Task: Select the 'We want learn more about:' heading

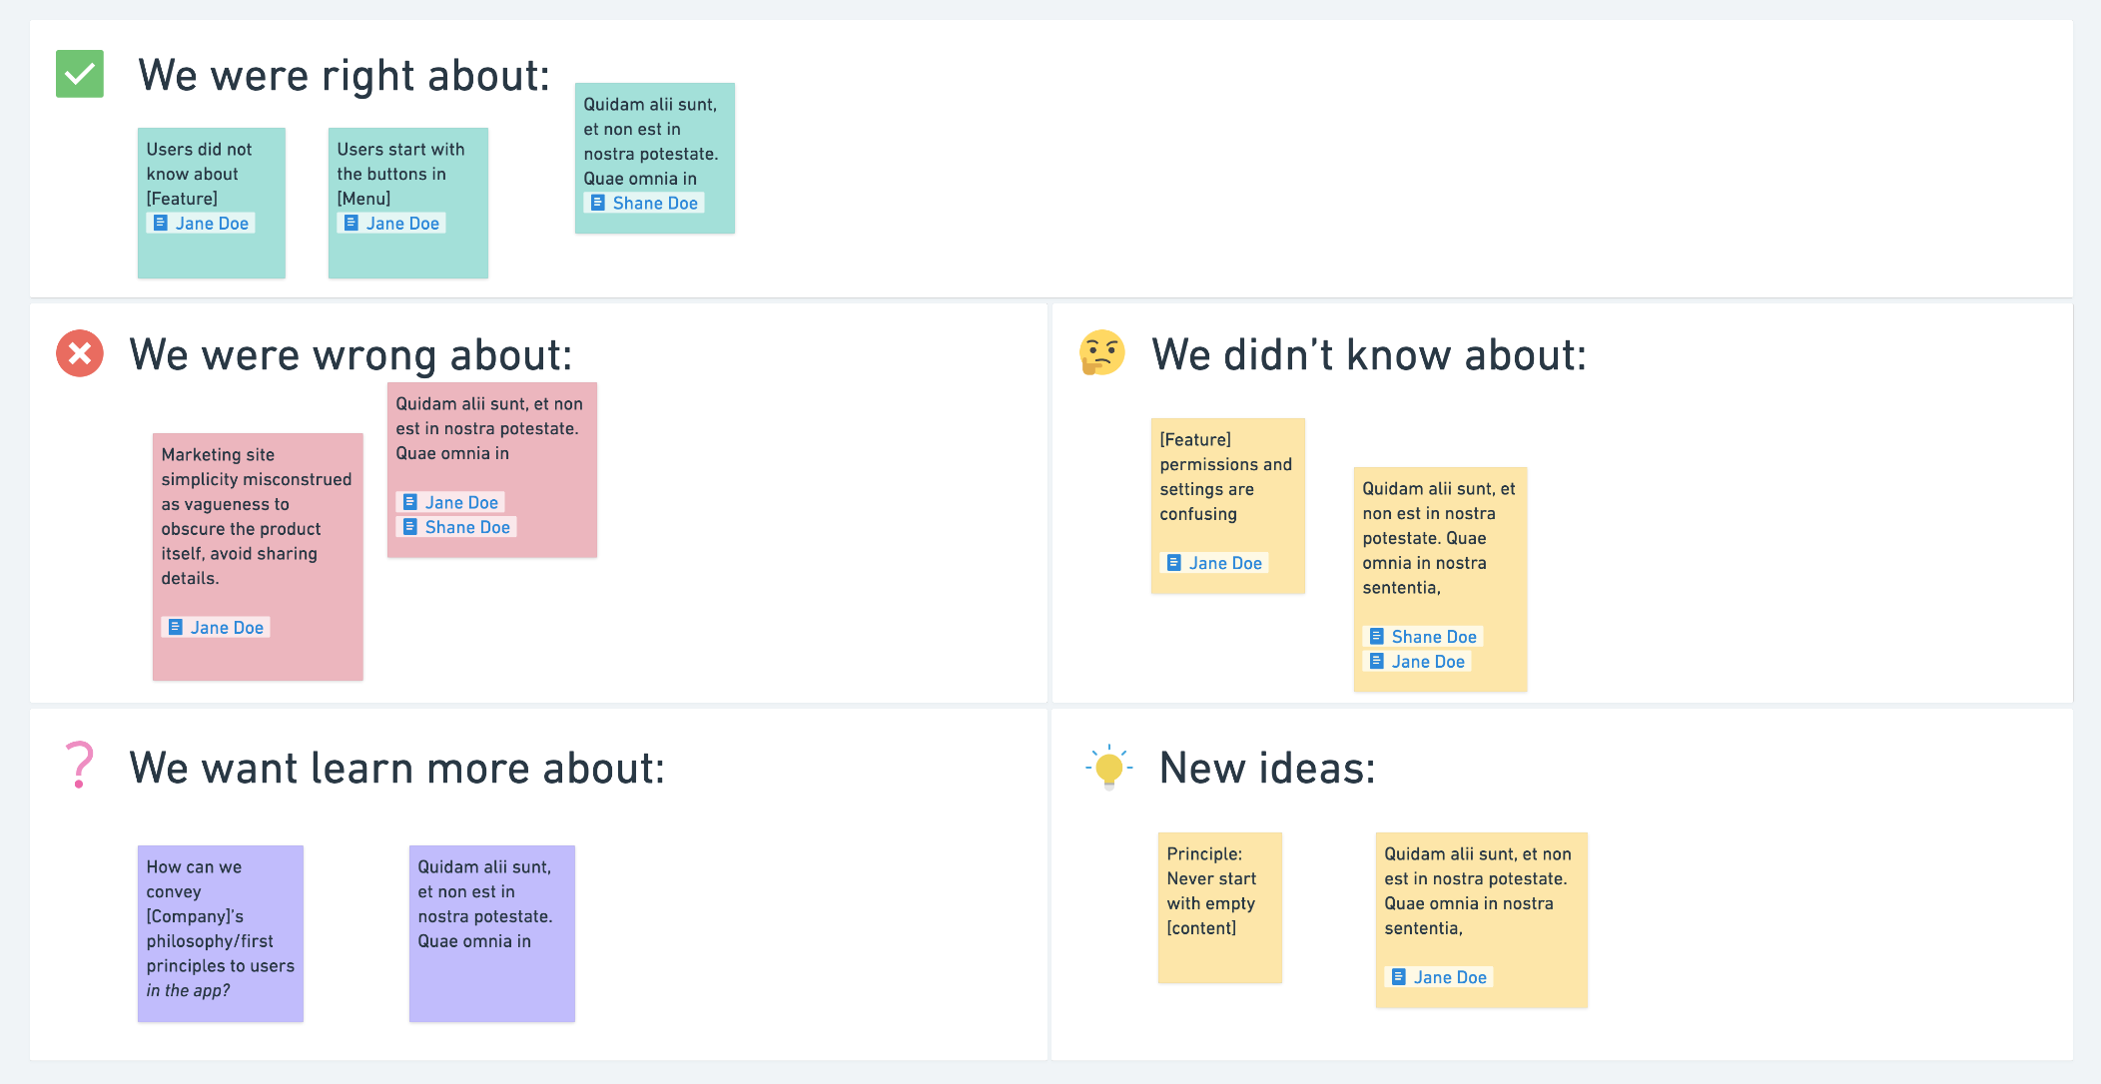Action: (x=396, y=769)
